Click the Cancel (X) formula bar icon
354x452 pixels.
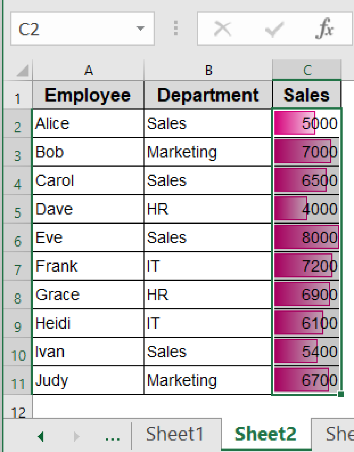pyautogui.click(x=222, y=28)
